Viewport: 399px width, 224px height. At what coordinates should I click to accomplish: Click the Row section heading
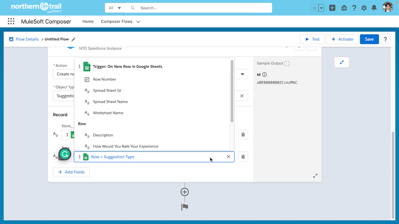(x=82, y=124)
